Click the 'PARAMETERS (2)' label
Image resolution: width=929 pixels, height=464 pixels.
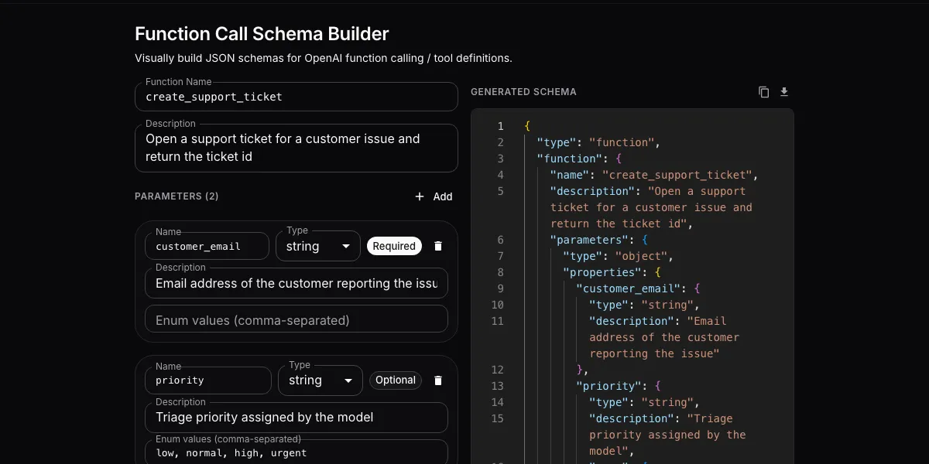click(x=177, y=196)
